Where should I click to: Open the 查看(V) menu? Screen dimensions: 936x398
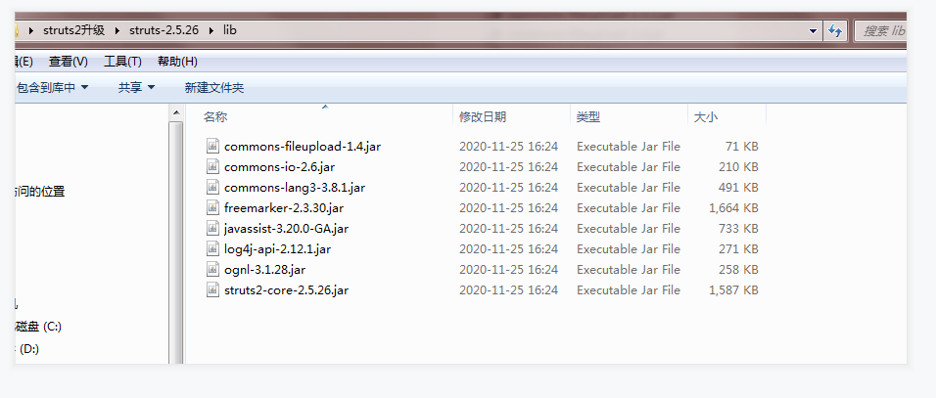tap(69, 62)
